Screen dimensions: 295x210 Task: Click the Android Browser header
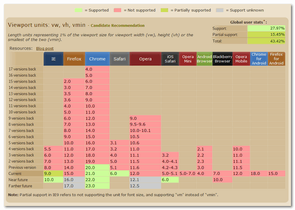tap(204, 59)
